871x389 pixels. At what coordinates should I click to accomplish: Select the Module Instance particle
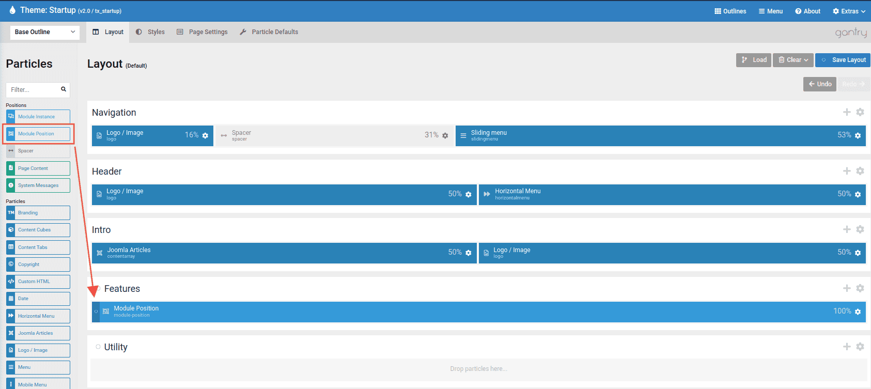[x=38, y=117]
